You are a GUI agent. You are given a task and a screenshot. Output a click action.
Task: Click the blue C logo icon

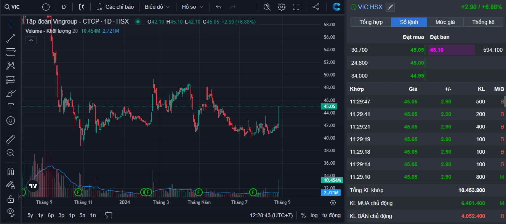[336, 7]
